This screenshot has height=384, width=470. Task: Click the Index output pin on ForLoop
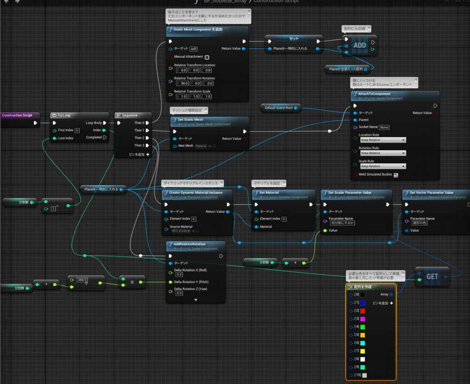104,130
